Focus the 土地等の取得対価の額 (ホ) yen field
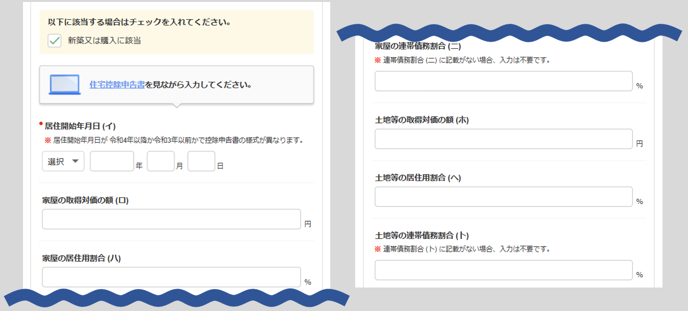Screen dimensions: 688x311 click(x=503, y=139)
